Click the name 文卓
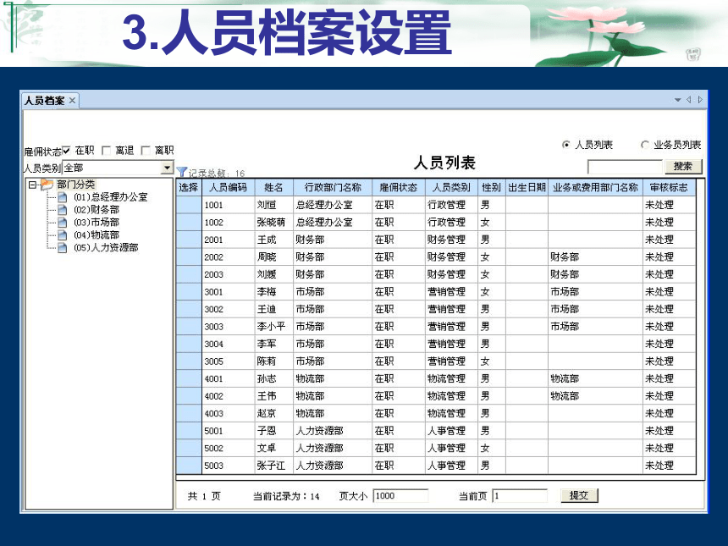 pos(267,448)
